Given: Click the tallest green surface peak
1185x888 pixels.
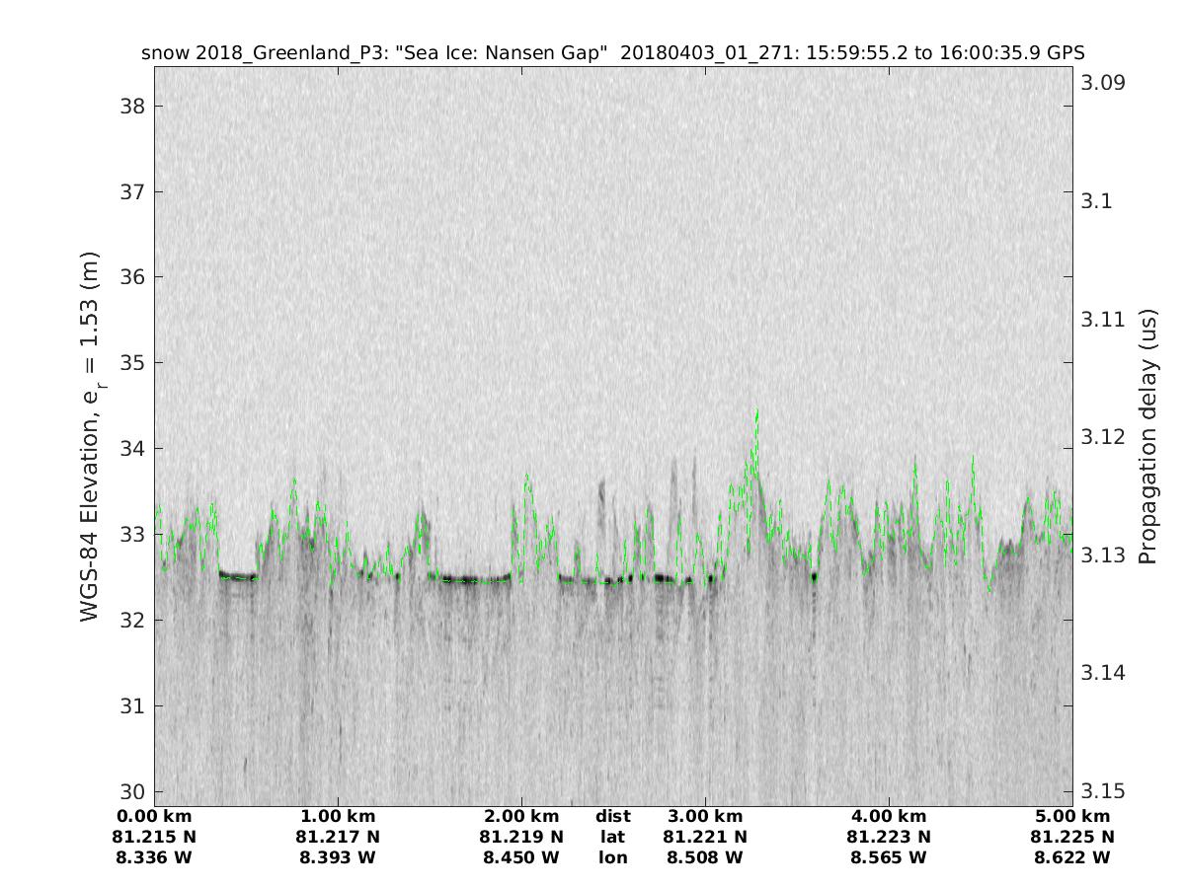Looking at the screenshot, I should (756, 412).
